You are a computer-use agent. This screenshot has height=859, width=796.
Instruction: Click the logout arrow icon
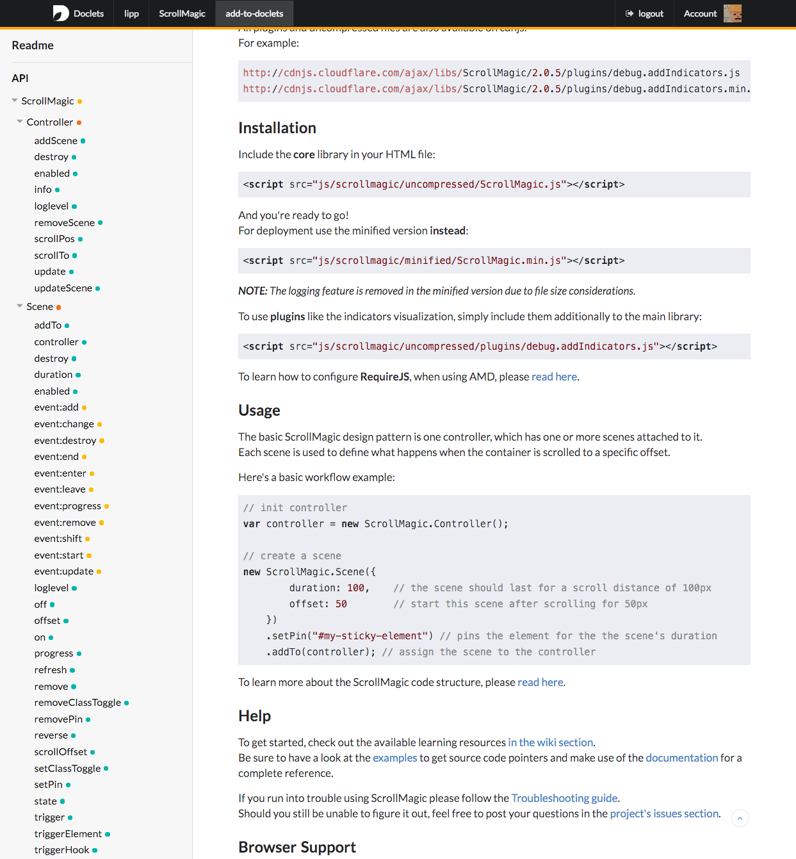coord(629,13)
